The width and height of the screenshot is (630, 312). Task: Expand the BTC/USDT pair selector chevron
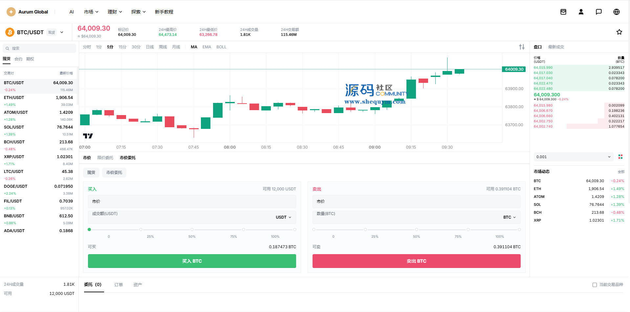click(62, 32)
